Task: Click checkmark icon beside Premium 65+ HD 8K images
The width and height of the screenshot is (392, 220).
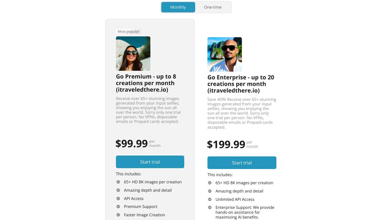Action: tap(118, 182)
